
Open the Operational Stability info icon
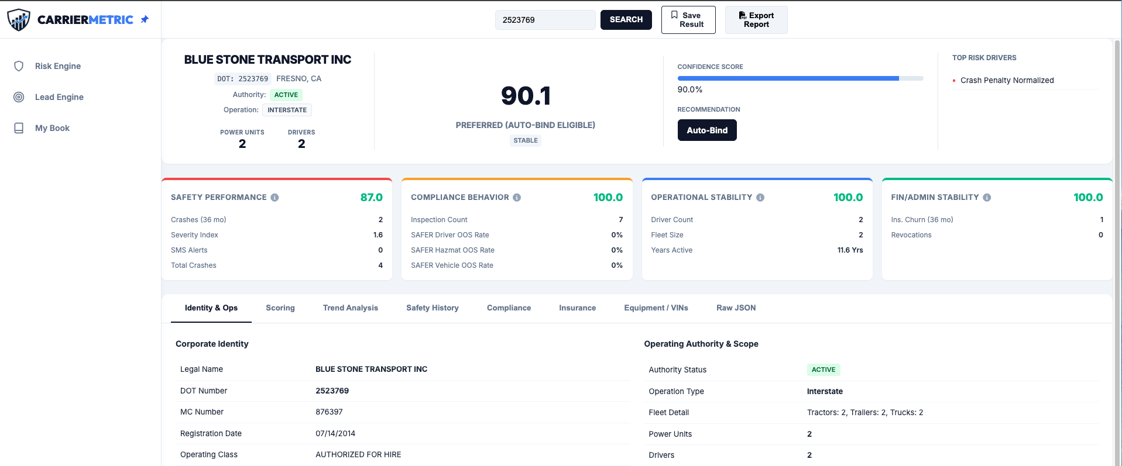point(760,198)
